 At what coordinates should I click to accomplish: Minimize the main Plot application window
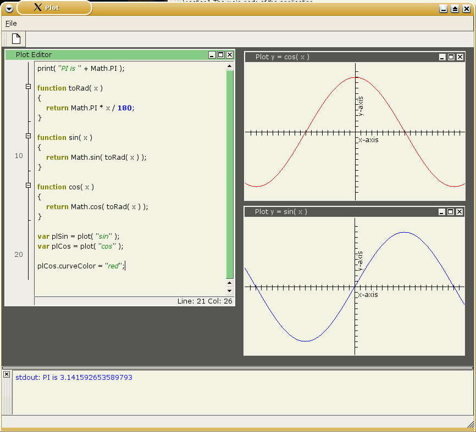pyautogui.click(x=443, y=9)
